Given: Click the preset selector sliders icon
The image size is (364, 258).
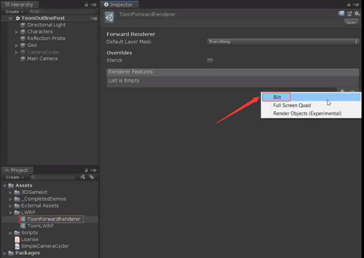Looking at the screenshot, I should click(349, 14).
